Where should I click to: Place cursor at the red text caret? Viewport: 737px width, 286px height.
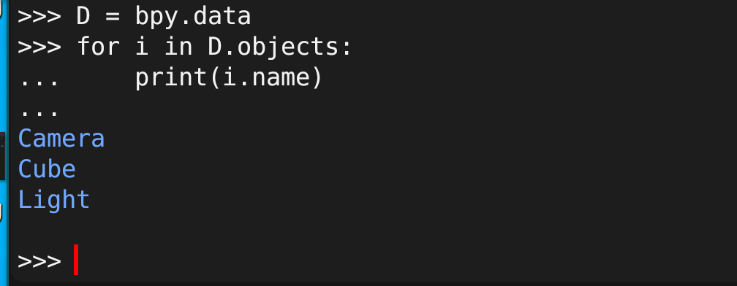(76, 260)
